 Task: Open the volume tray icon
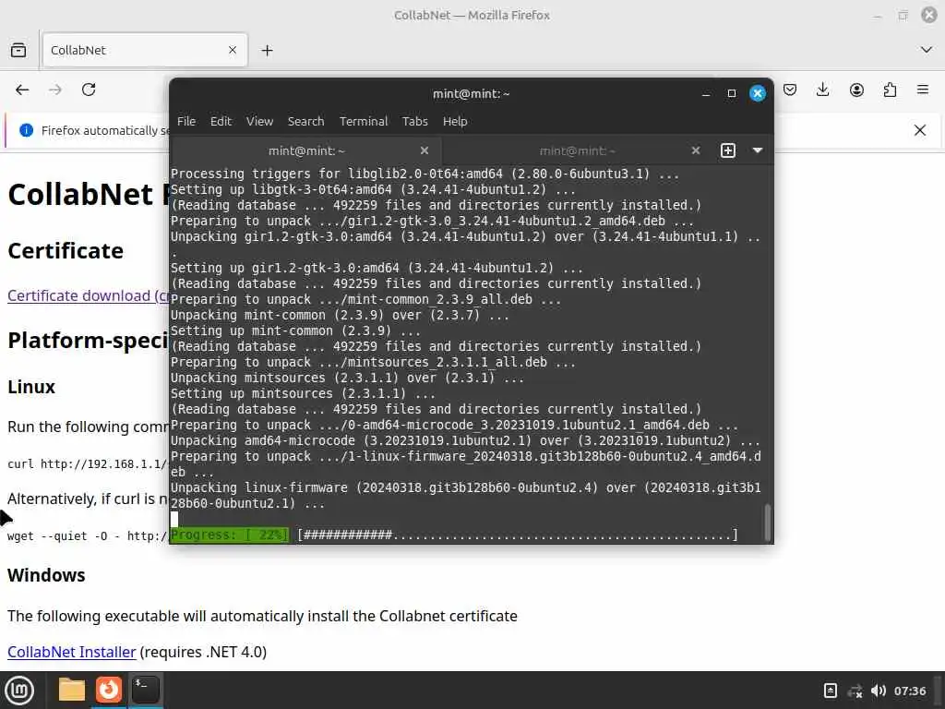pyautogui.click(x=879, y=691)
